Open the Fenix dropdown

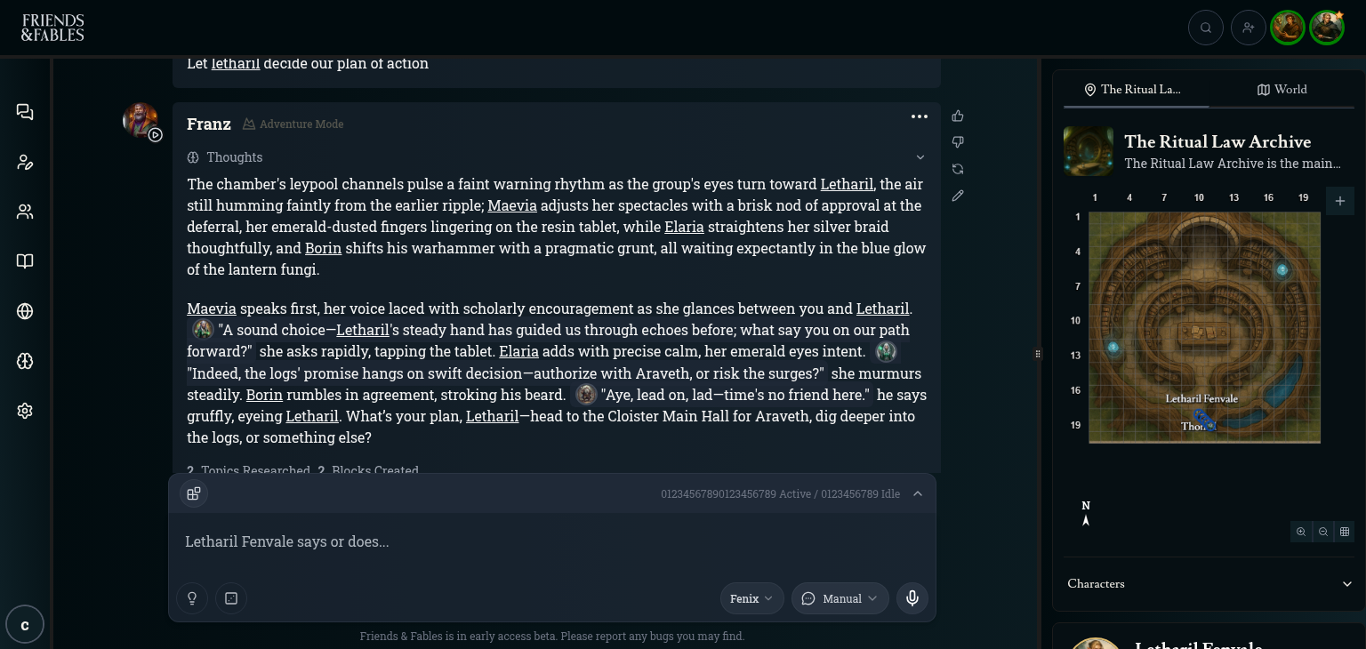click(751, 598)
